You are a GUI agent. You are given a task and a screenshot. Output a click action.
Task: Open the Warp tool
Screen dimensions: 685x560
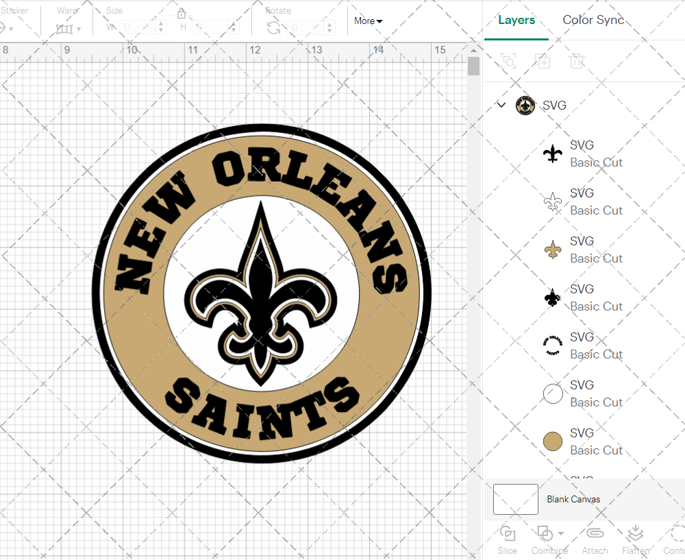[66, 29]
